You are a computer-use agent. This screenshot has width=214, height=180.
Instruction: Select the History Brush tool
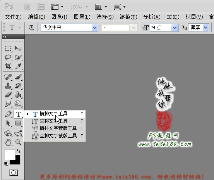[x=18, y=86]
